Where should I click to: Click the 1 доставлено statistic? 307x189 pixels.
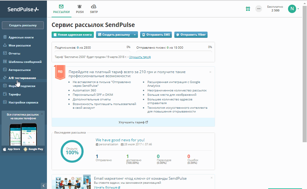coord(134,159)
